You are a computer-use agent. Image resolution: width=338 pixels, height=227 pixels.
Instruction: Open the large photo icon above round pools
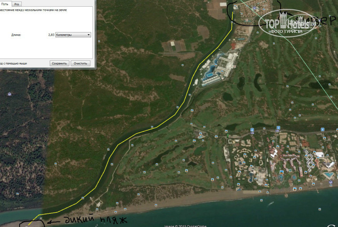pos(282,172)
